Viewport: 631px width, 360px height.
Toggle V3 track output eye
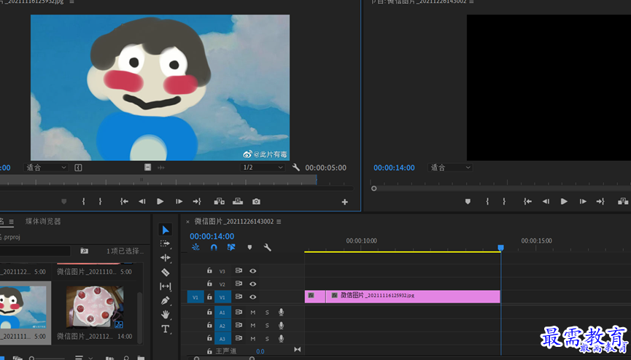pos(252,271)
